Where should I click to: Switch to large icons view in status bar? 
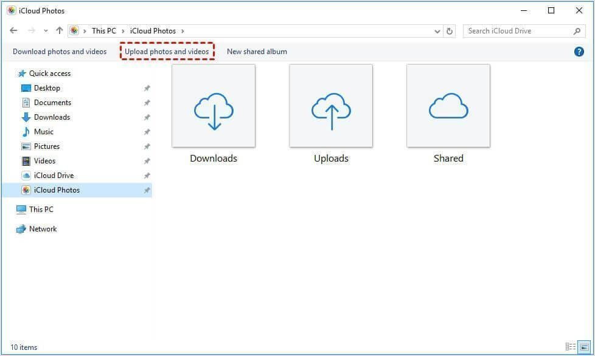point(585,346)
